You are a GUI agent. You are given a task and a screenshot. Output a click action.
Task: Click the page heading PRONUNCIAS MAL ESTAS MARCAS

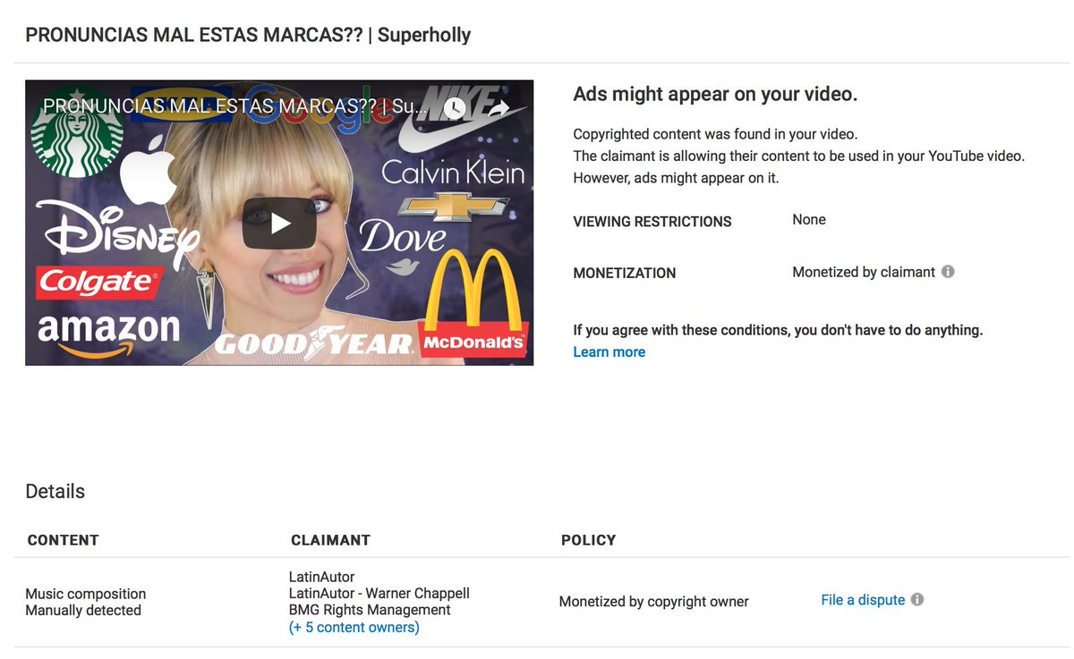(248, 35)
